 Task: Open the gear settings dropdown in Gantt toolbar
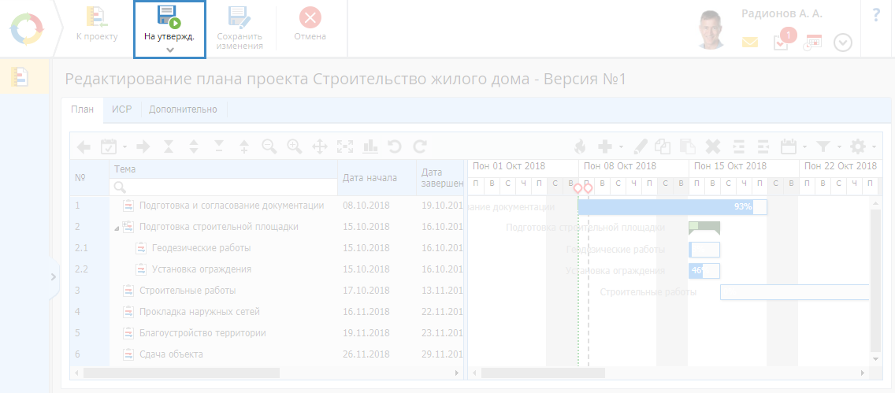click(862, 146)
